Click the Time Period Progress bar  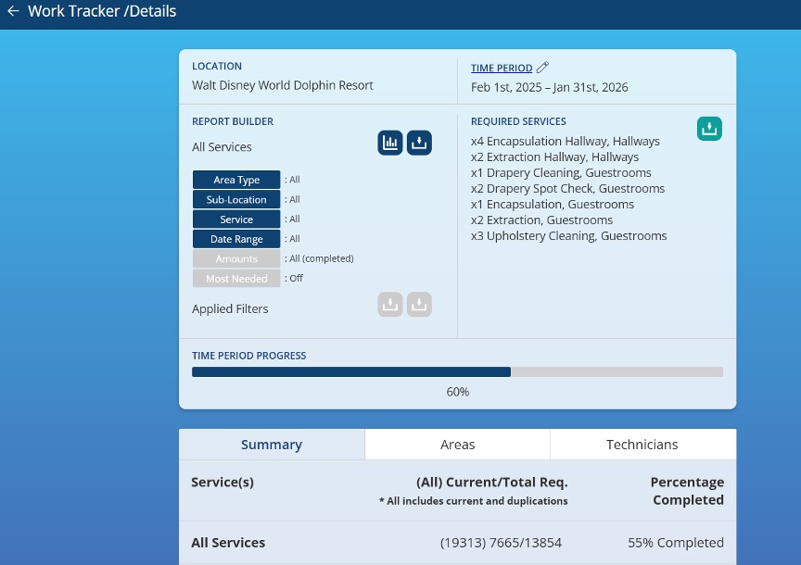(x=457, y=371)
